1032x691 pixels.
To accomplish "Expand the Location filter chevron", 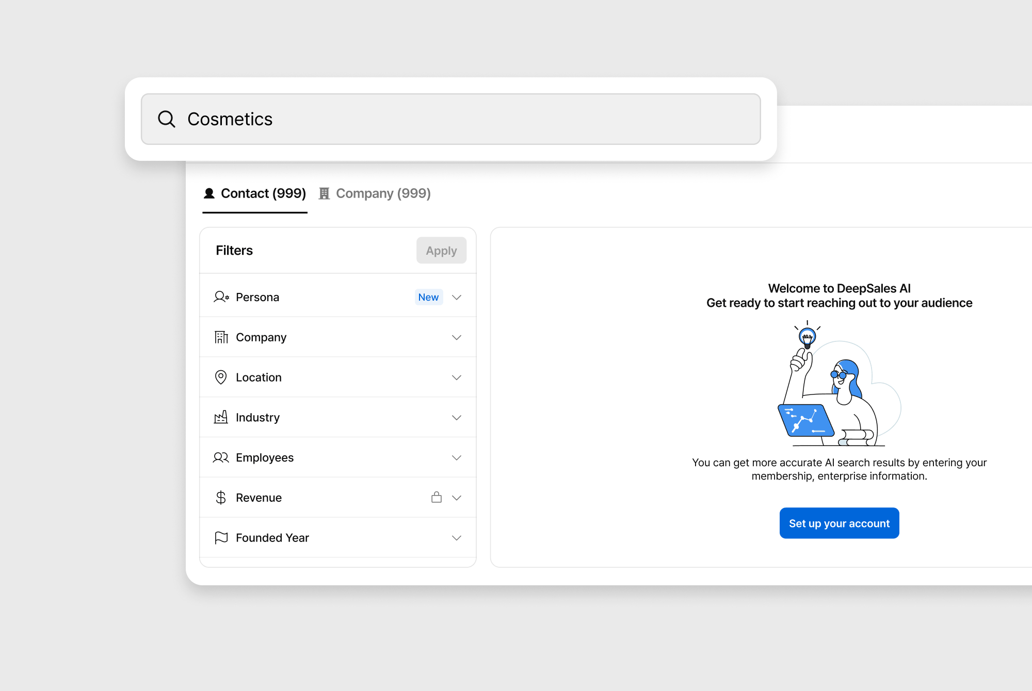I will [457, 377].
